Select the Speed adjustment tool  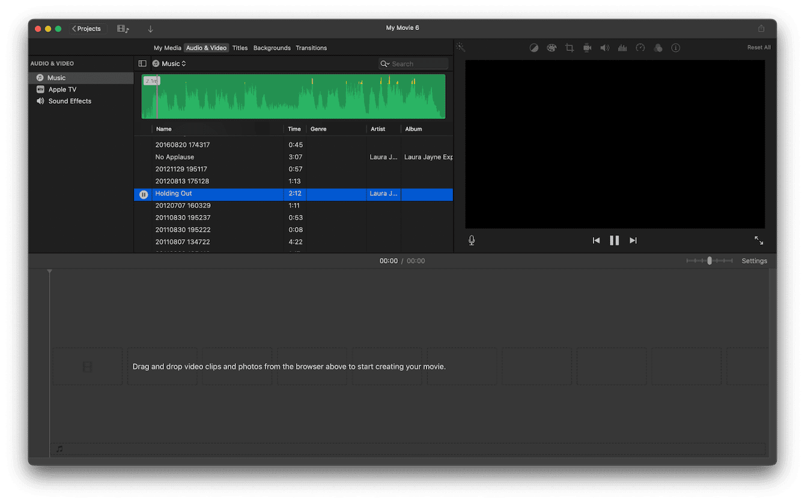click(x=640, y=47)
